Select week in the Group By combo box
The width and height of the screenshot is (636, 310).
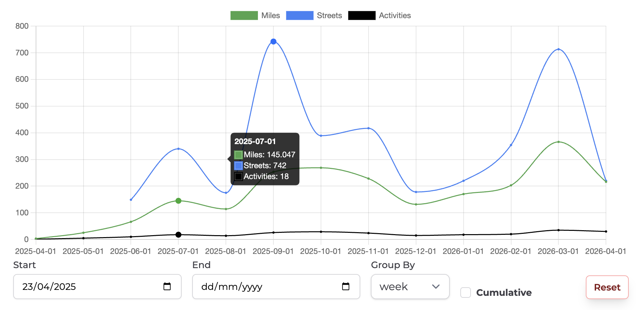coord(410,287)
